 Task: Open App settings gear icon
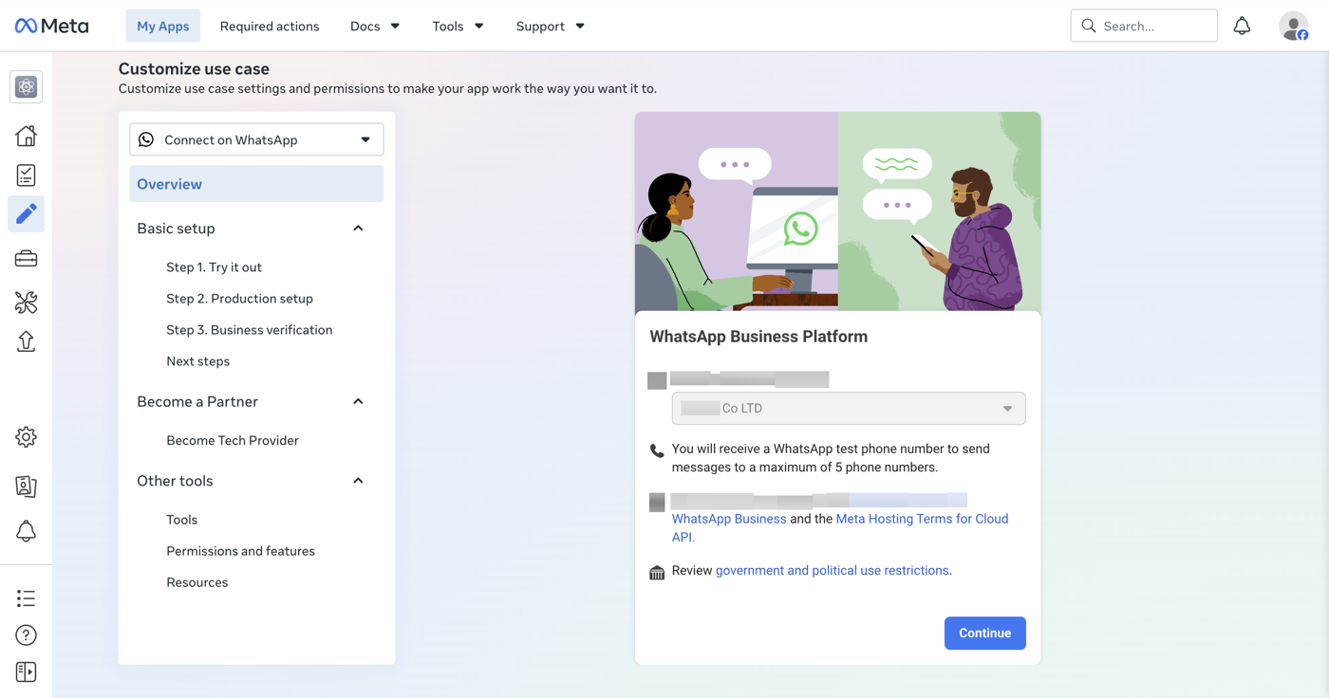[26, 437]
